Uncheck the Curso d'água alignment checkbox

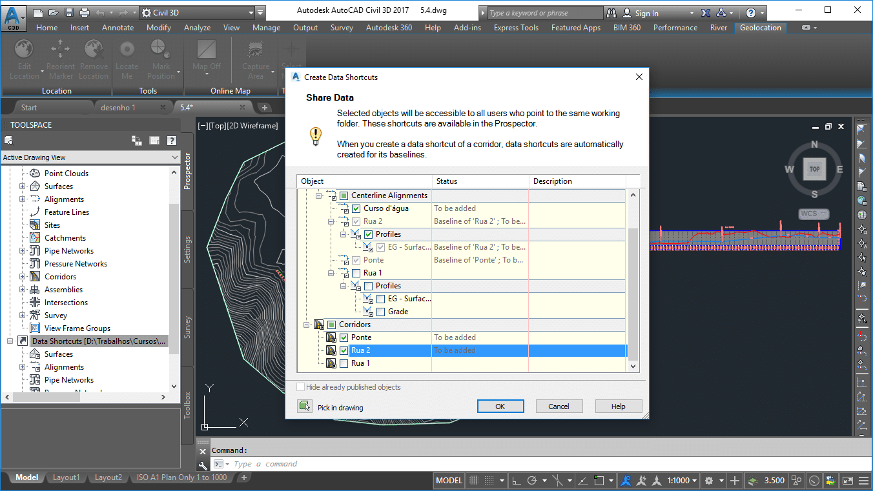click(356, 208)
